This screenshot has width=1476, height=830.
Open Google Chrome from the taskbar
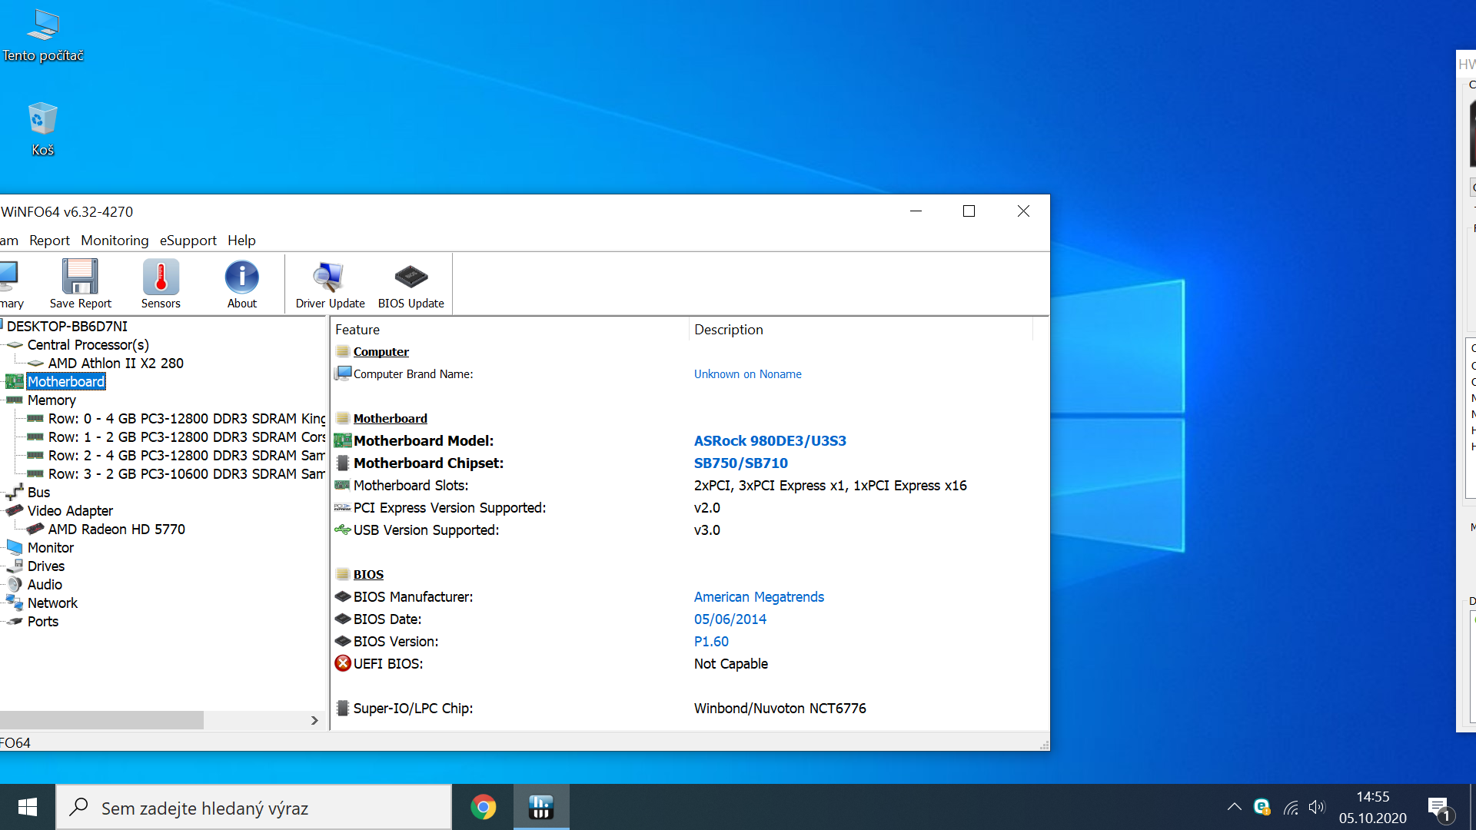click(483, 807)
